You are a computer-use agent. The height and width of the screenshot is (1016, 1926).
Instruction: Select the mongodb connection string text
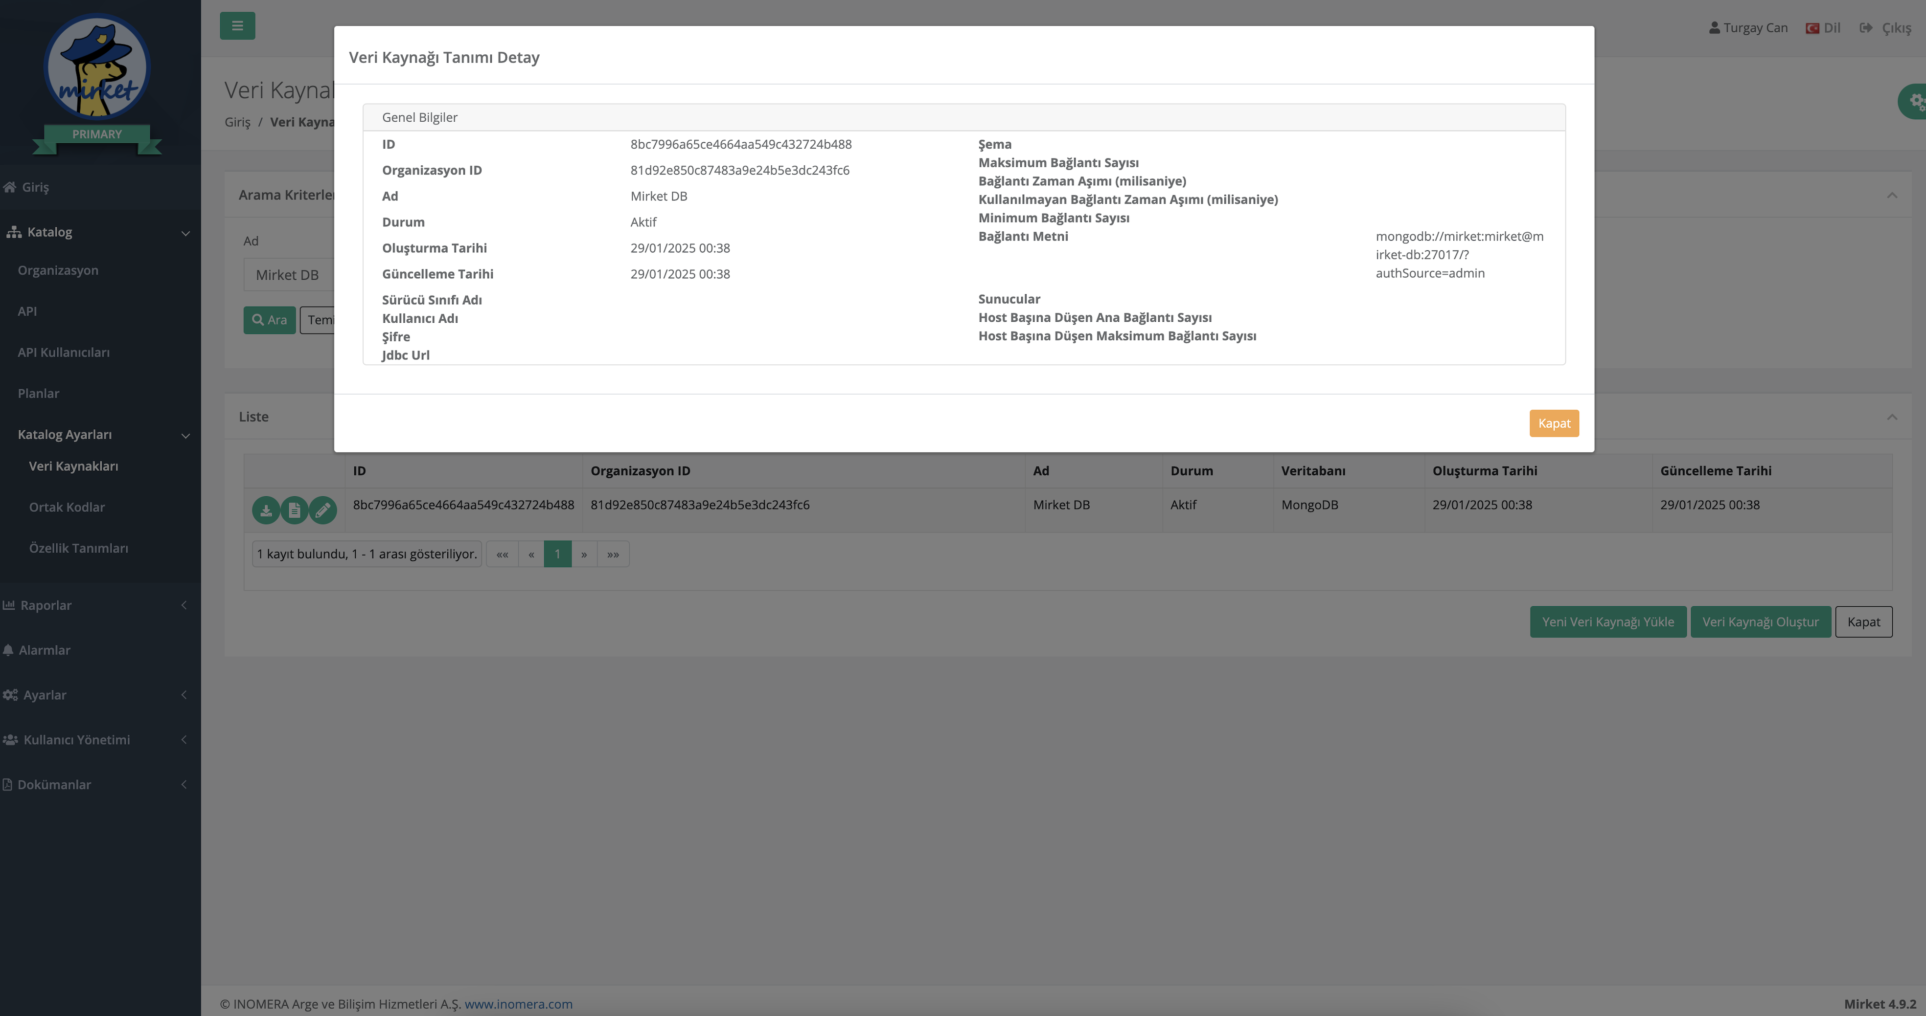(1460, 255)
